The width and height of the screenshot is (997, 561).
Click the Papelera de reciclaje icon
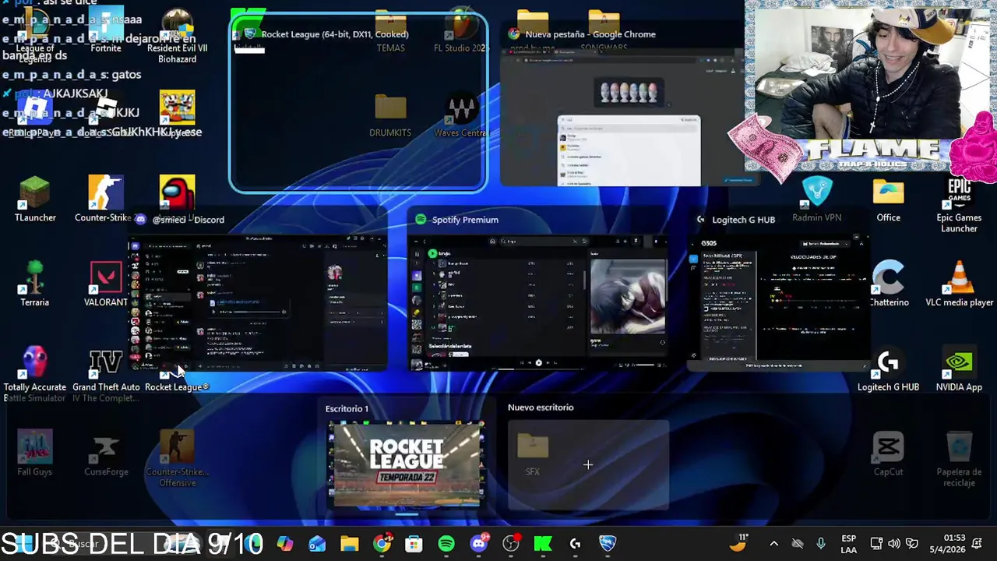pyautogui.click(x=959, y=460)
